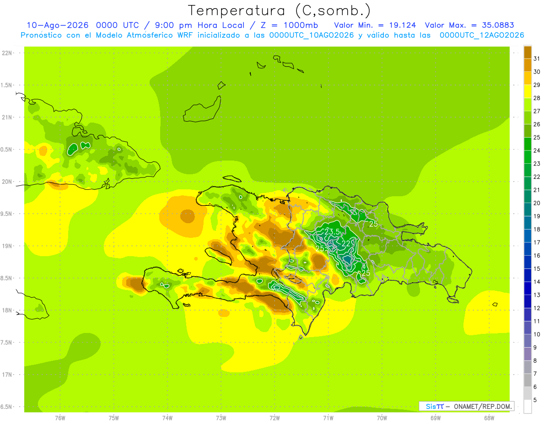549x424 pixels.
Task: Click the 74W longitude axis label
Action: point(167,418)
